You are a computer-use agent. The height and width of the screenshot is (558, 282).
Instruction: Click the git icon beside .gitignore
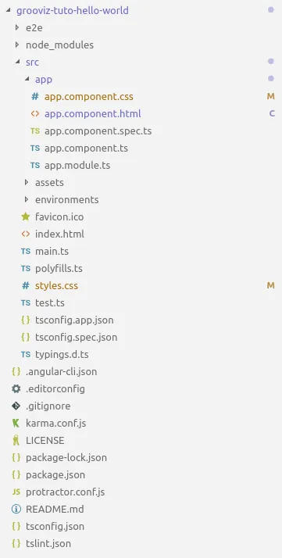tap(16, 406)
